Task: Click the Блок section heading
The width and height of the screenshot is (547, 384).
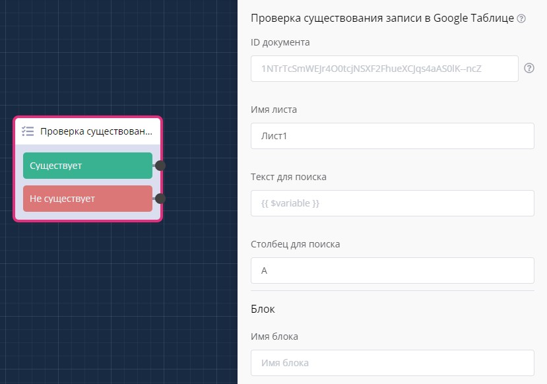Action: pos(263,309)
